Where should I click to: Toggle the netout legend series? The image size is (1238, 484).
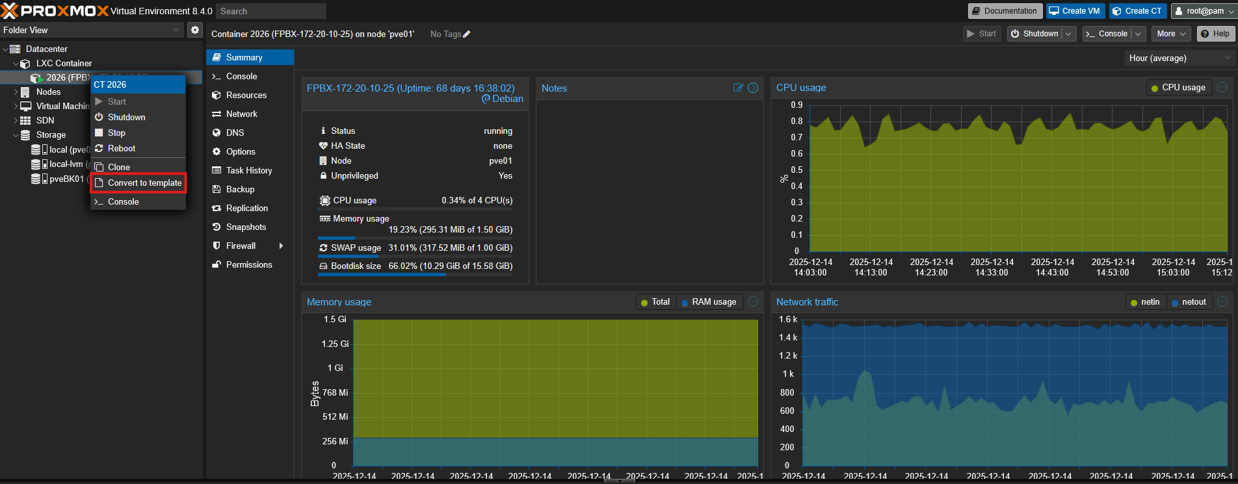pos(1189,302)
